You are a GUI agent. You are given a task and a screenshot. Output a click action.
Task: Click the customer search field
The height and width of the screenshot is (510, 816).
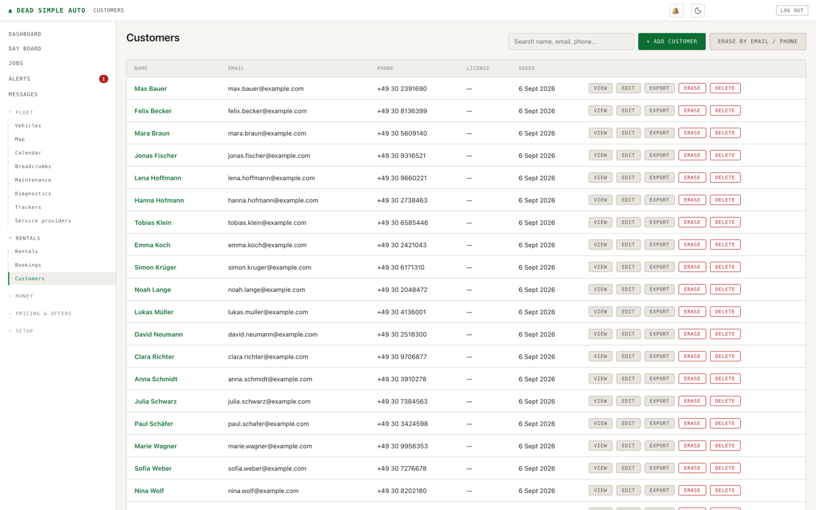[571, 41]
